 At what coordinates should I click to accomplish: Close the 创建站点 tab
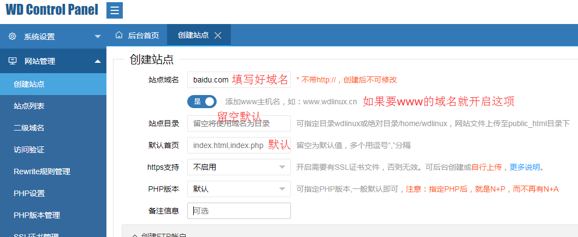218,35
